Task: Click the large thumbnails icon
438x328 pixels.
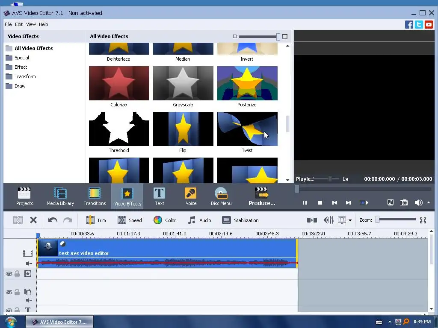Action: [285, 37]
